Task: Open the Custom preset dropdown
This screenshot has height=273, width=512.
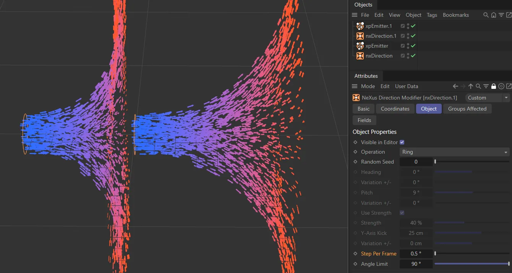Action: click(x=487, y=98)
